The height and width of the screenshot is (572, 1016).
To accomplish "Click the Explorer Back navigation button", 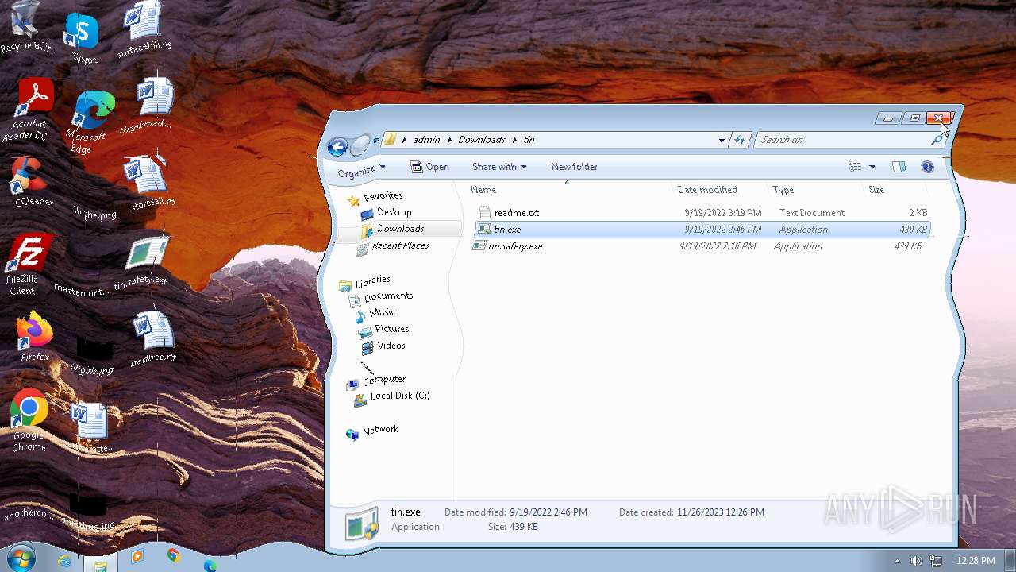I will pyautogui.click(x=337, y=147).
